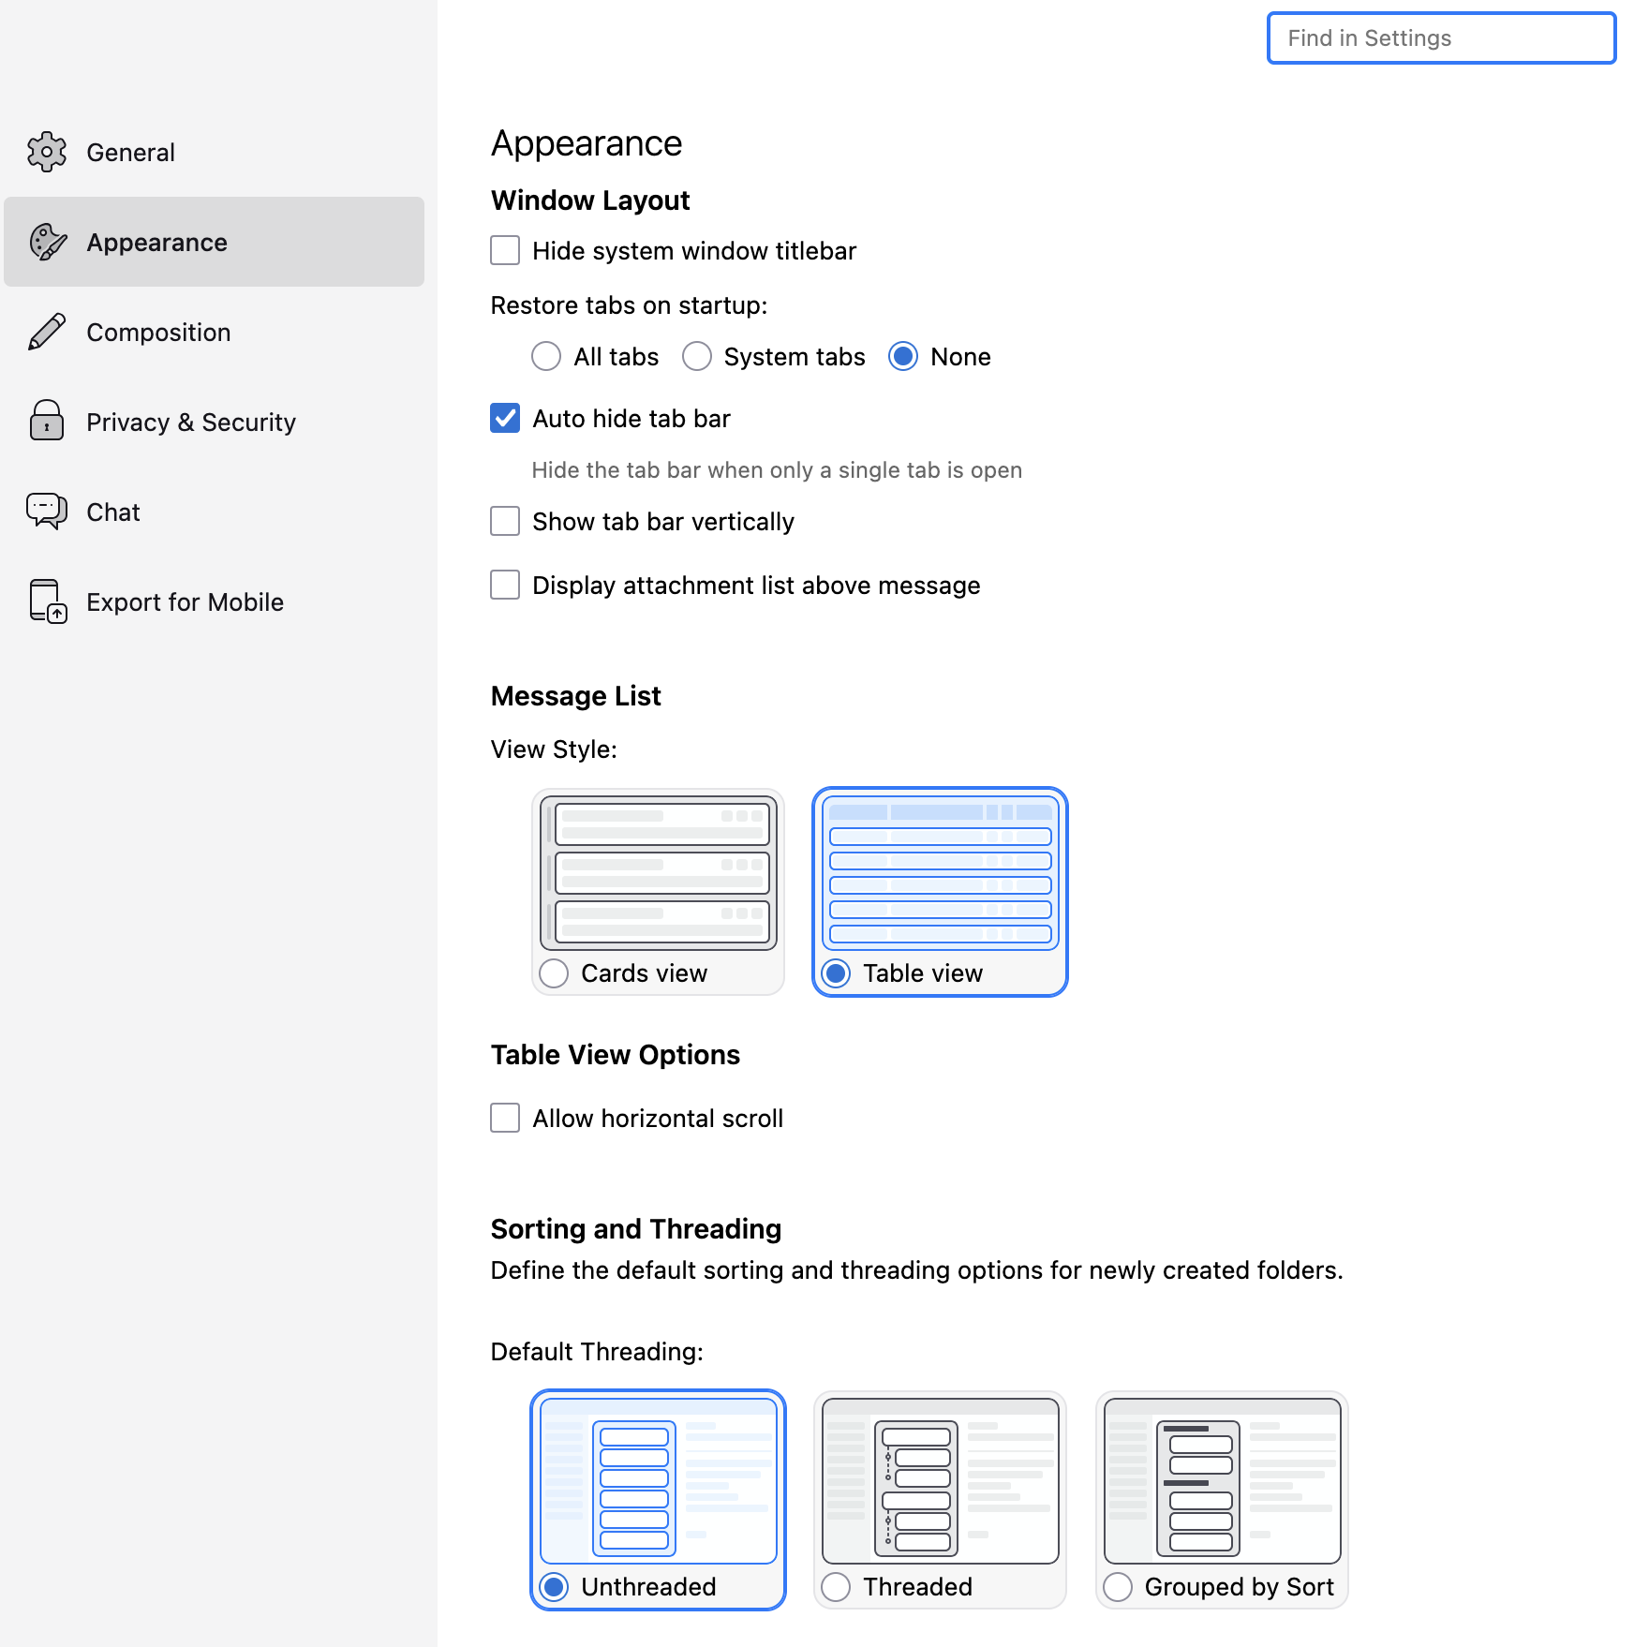Uncheck Auto hide tab bar
The image size is (1649, 1647).
[505, 418]
